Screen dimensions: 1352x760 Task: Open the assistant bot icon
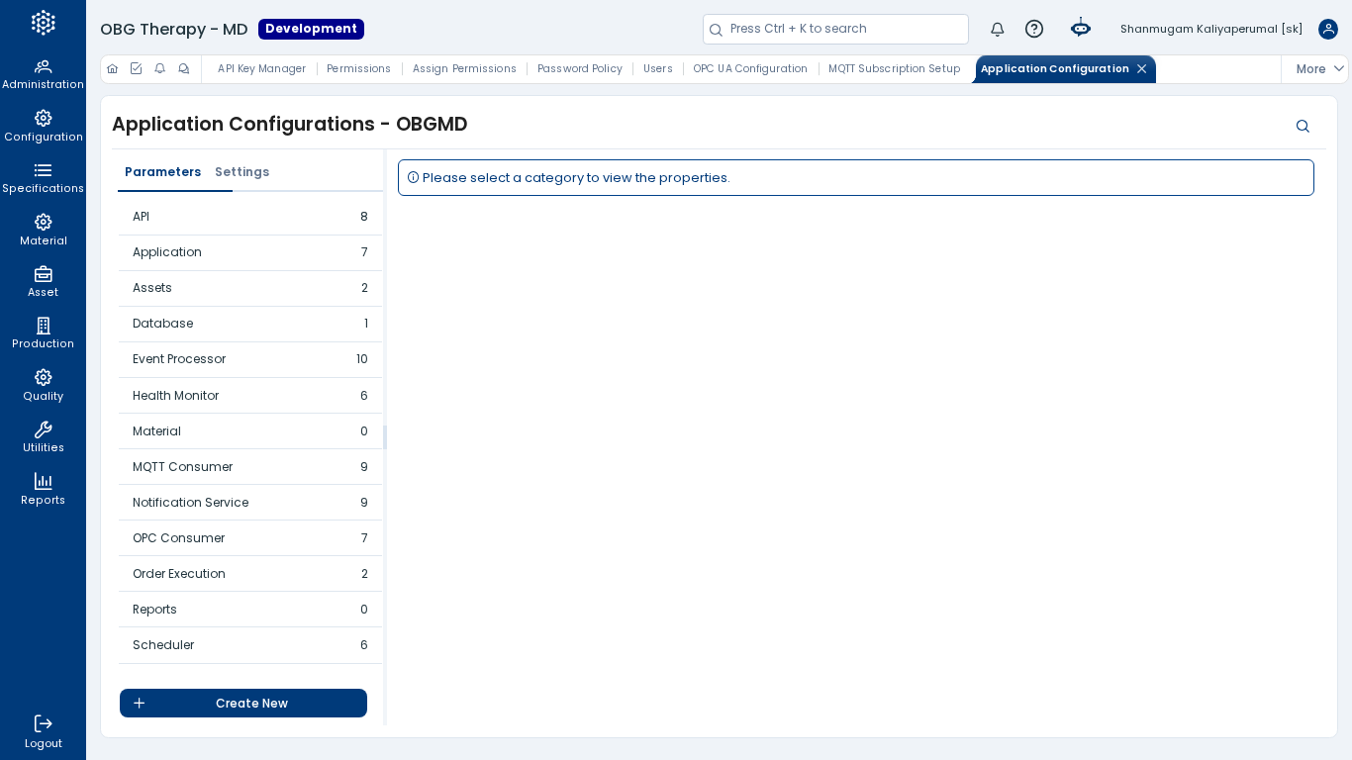(1081, 29)
